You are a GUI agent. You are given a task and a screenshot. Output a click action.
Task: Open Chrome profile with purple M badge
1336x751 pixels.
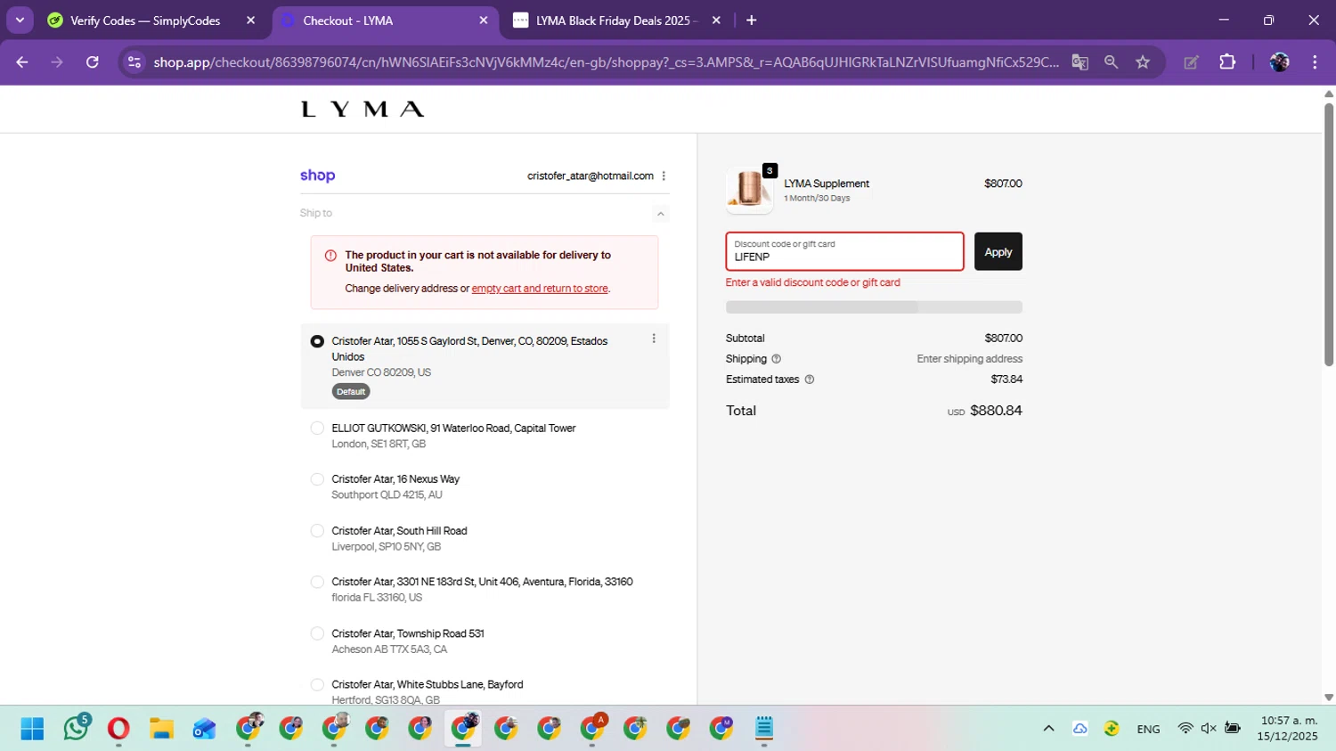coord(721,729)
